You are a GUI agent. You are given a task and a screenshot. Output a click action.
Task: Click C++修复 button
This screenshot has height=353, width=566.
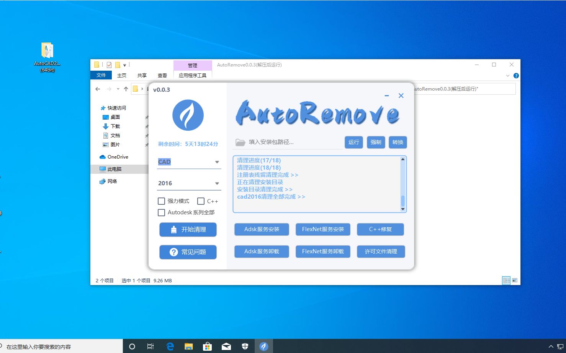click(x=380, y=229)
